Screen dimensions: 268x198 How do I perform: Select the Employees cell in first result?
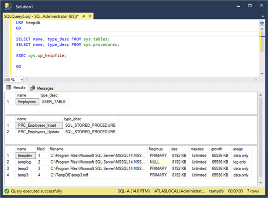click(x=27, y=102)
